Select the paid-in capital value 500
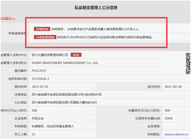Viewport: 191px width, 139px height. click(x=167, y=110)
